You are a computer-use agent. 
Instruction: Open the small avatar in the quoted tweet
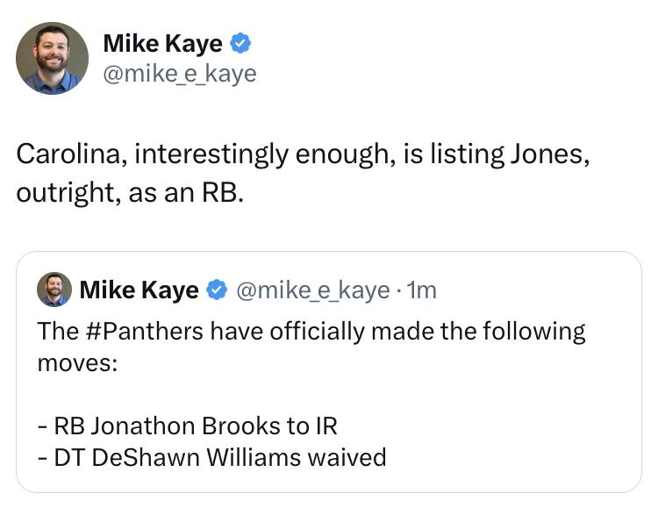click(x=54, y=289)
